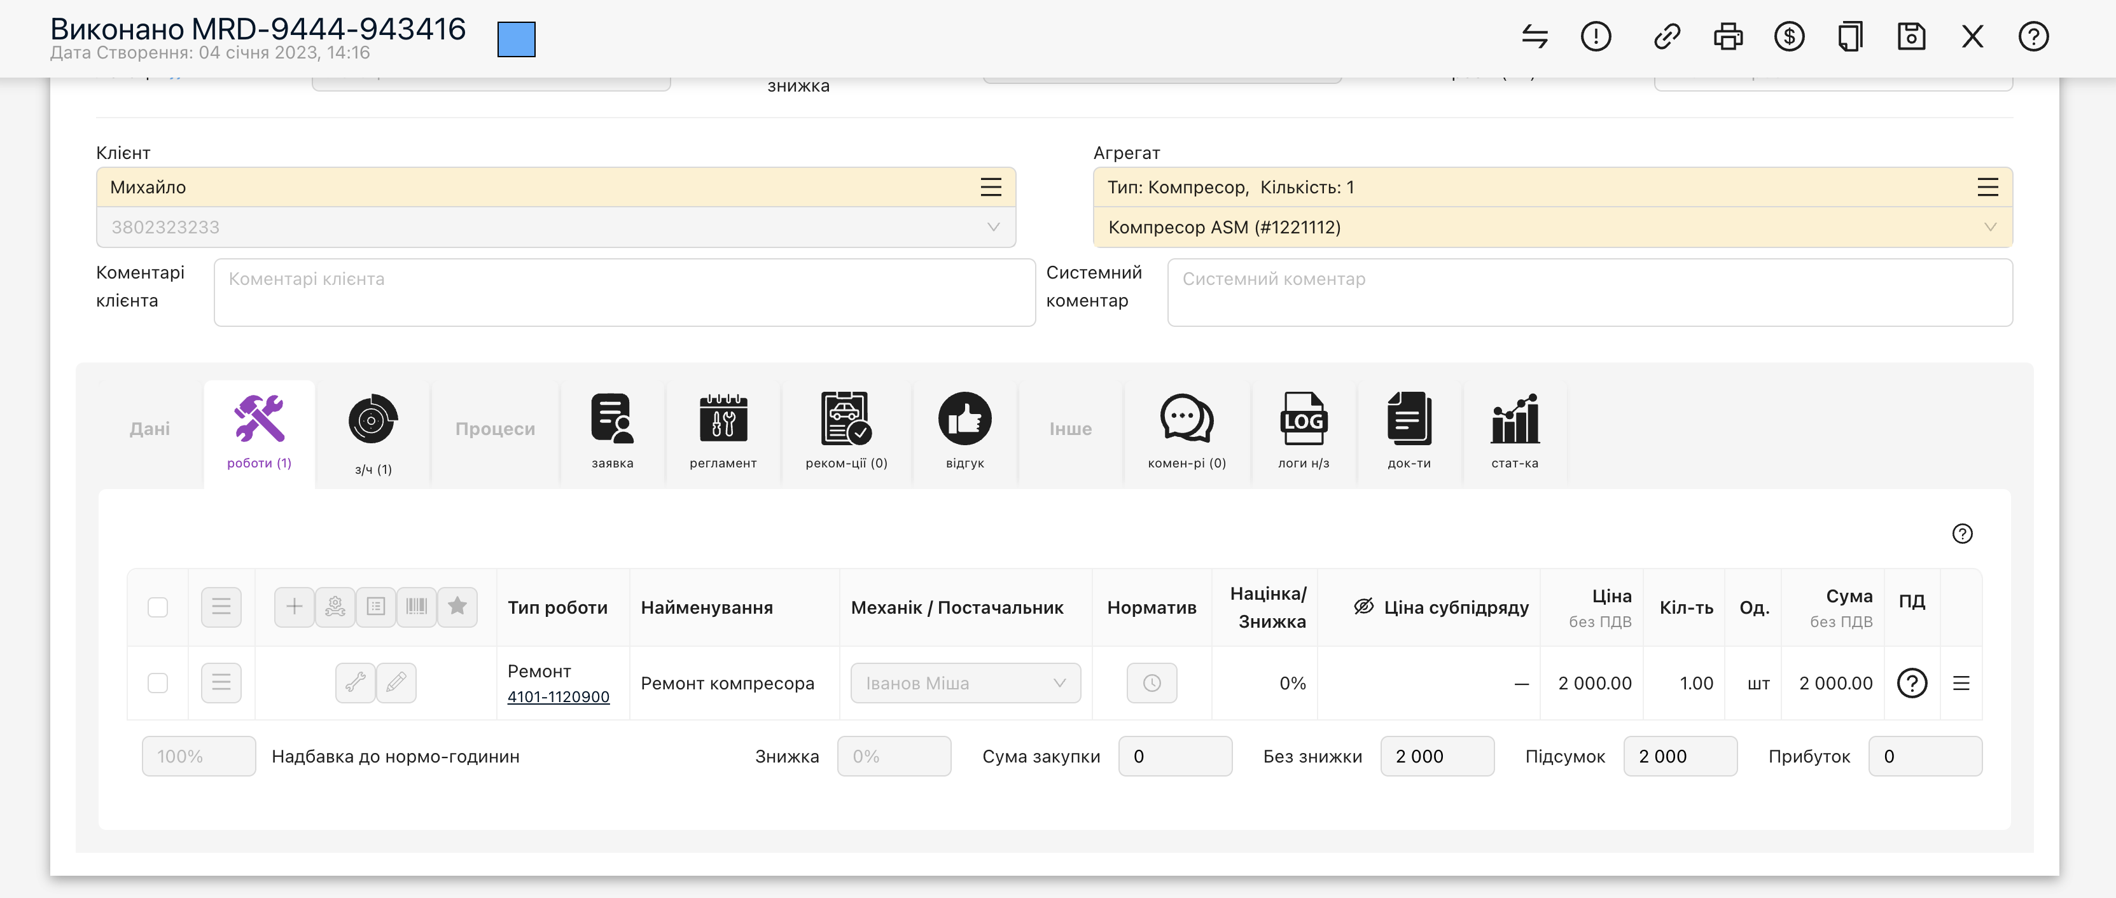This screenshot has width=2116, height=898.
Task: Click Знижка 0% input field
Action: click(894, 756)
